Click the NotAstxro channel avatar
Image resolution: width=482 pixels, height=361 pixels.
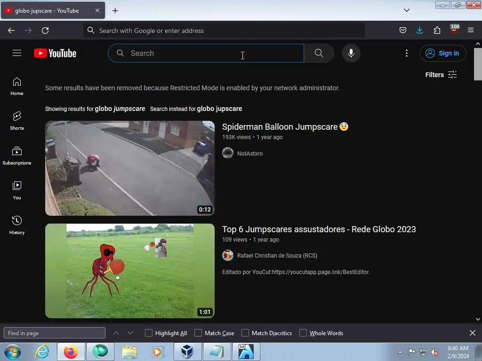coord(228,153)
